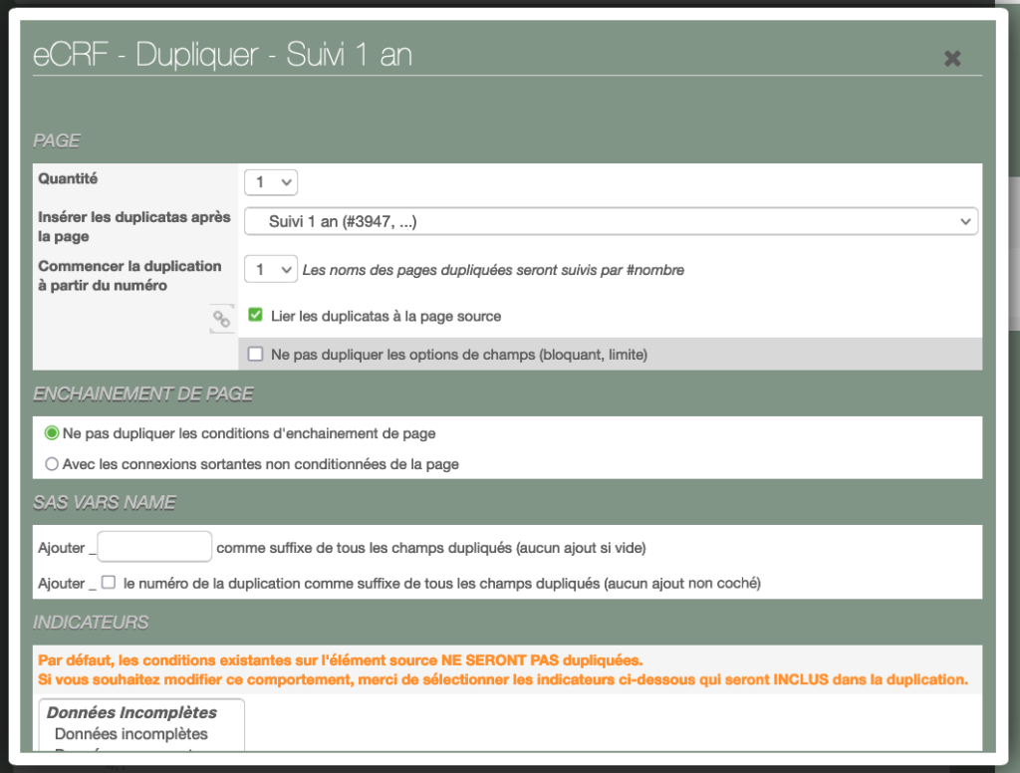Open the Quantité dropdown
The height and width of the screenshot is (773, 1020).
(x=271, y=182)
